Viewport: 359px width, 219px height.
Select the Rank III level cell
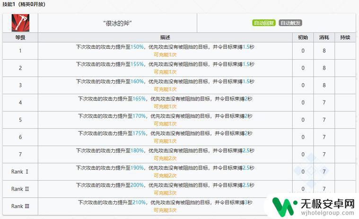(x=20, y=206)
